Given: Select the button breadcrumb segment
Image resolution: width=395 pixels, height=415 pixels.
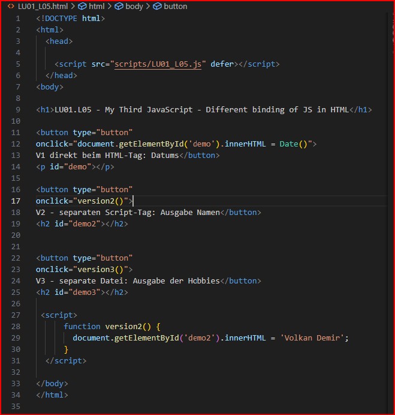Looking at the screenshot, I should [176, 7].
